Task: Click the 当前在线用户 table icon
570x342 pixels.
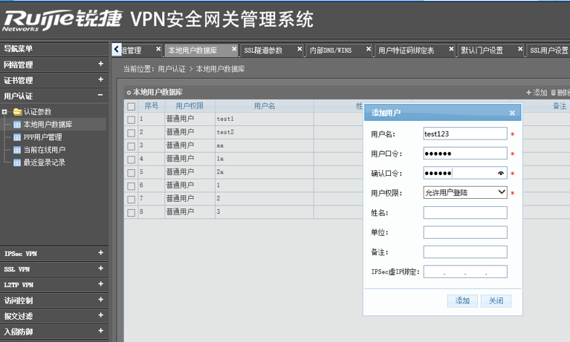Action: tap(17, 150)
